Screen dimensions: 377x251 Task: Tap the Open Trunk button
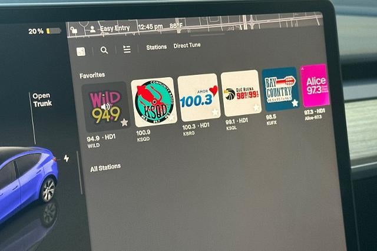pos(42,100)
